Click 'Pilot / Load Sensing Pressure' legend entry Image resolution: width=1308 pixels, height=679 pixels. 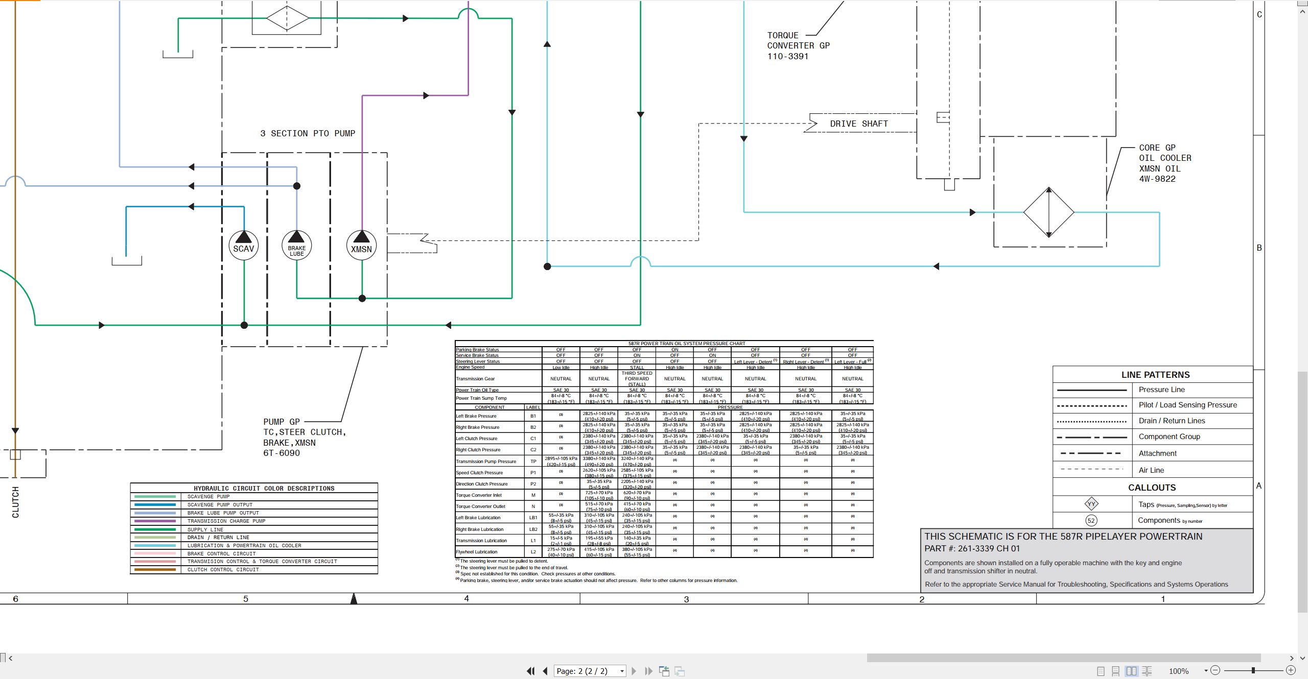point(1187,405)
